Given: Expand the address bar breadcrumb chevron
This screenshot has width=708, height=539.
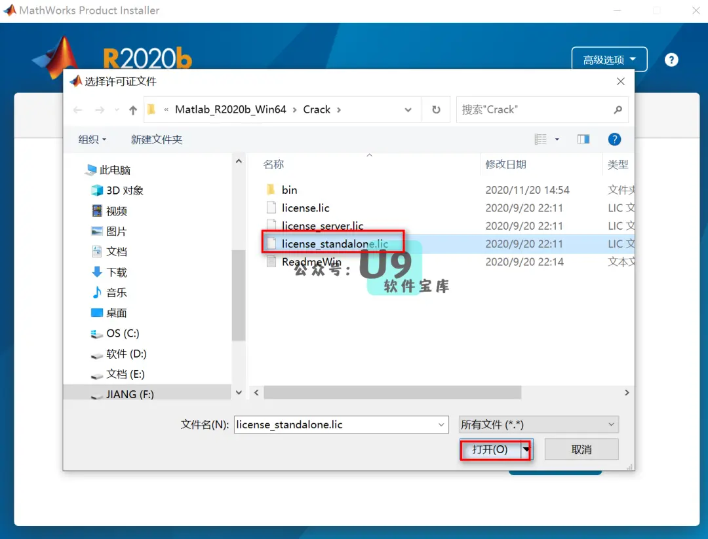Looking at the screenshot, I should point(408,109).
